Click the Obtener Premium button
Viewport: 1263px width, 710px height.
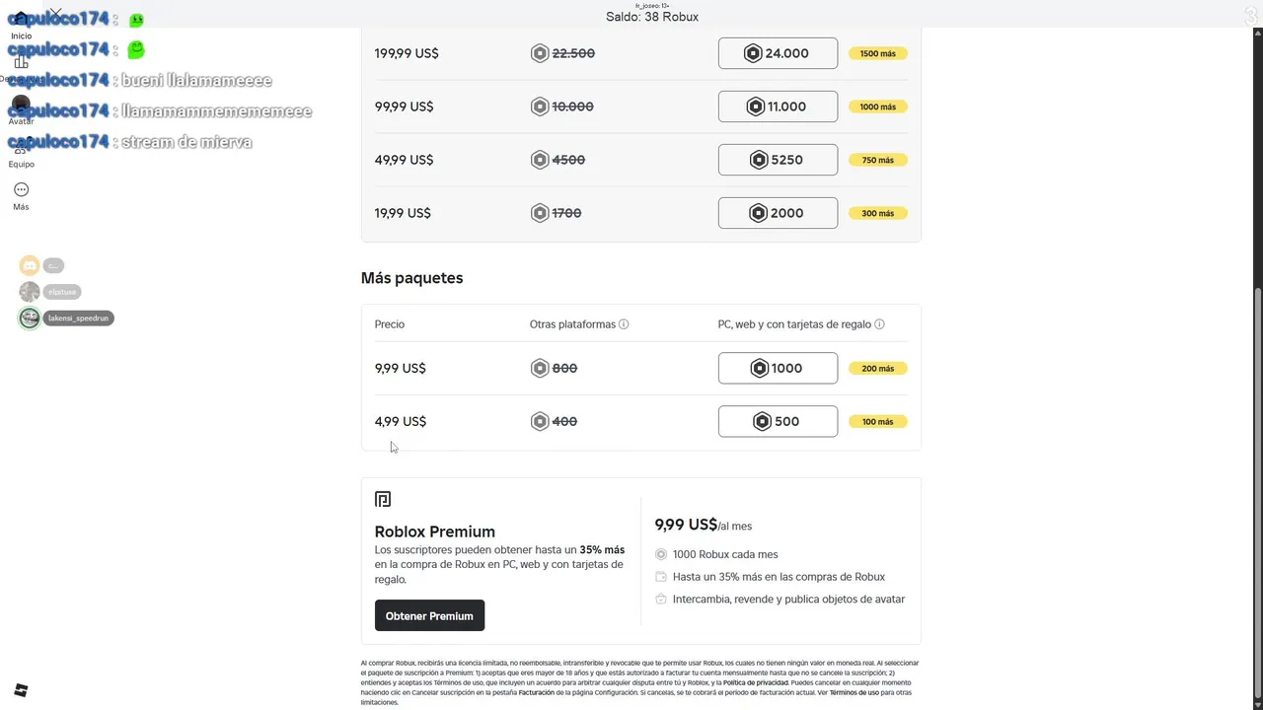point(429,616)
